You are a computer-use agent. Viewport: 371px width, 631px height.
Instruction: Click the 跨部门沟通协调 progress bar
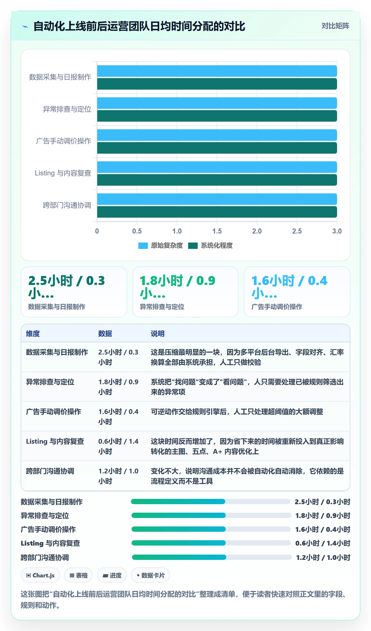(x=212, y=557)
